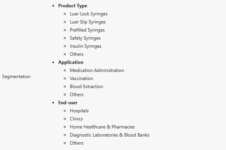Click the End-user heading
Screen dimensions: 226x150
click(68, 103)
